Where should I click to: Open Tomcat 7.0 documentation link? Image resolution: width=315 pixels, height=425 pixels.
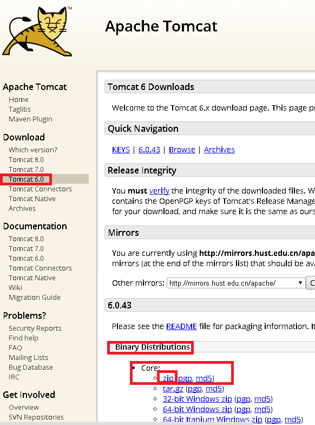[x=26, y=248]
